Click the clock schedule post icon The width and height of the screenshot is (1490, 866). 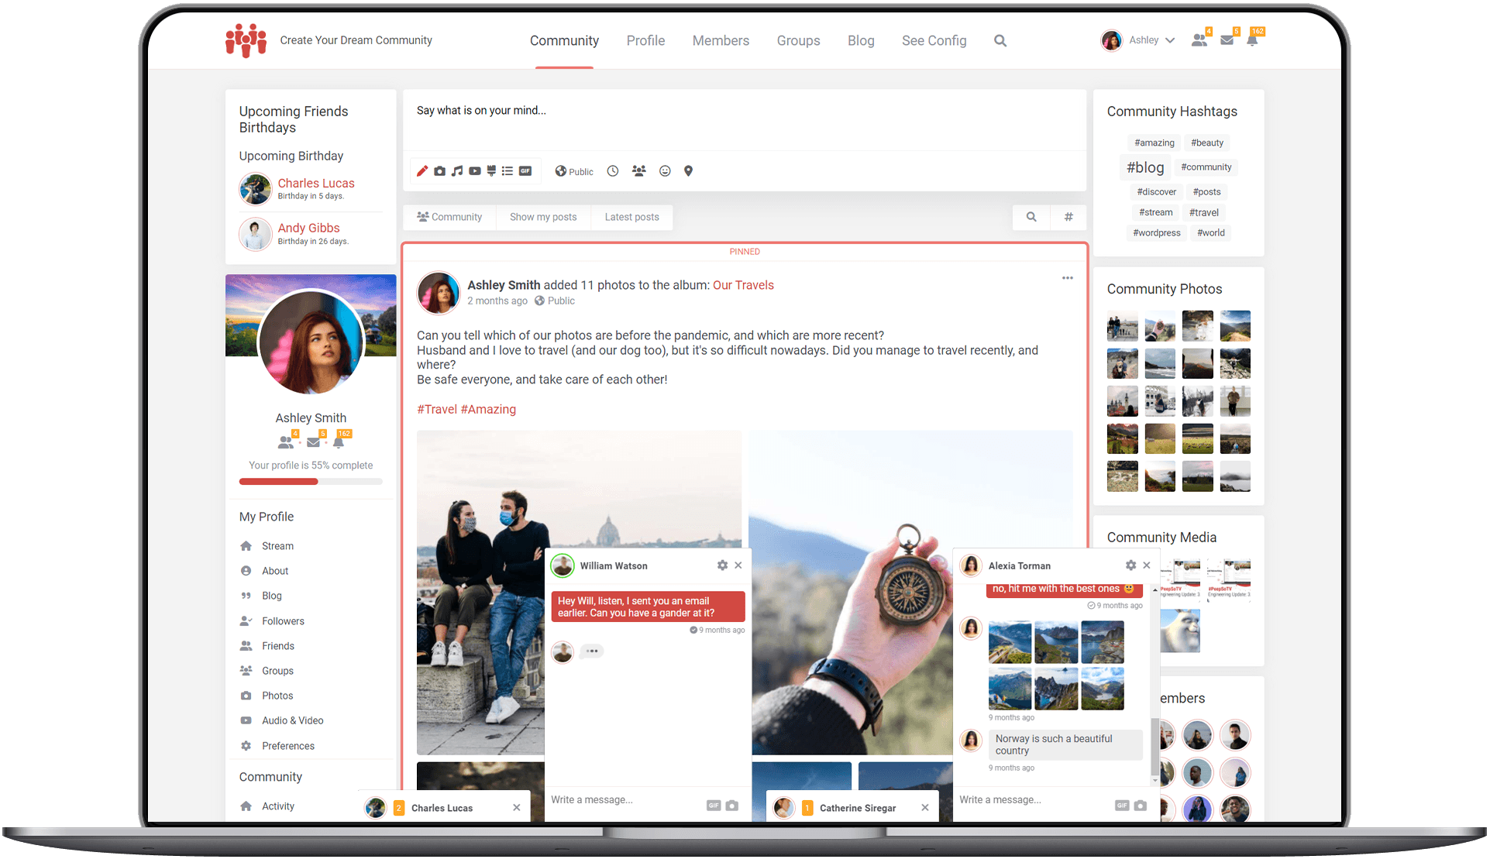pos(613,171)
